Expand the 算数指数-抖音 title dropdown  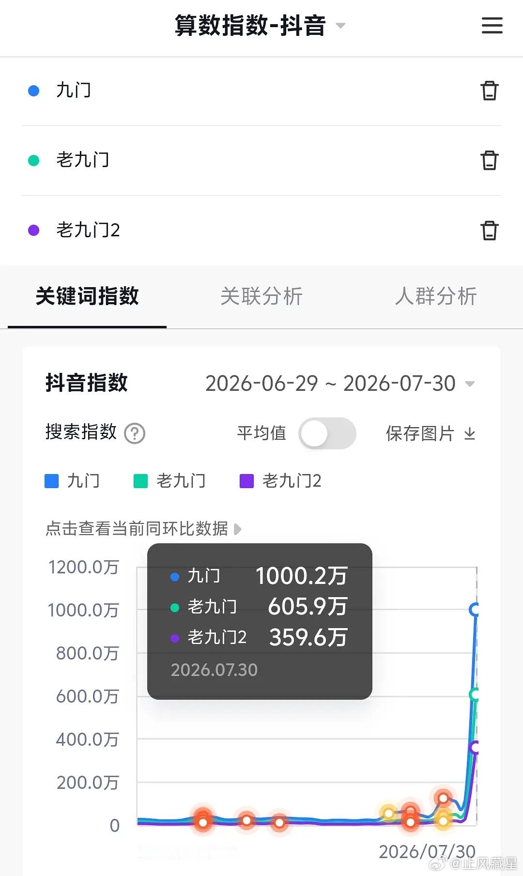[340, 26]
